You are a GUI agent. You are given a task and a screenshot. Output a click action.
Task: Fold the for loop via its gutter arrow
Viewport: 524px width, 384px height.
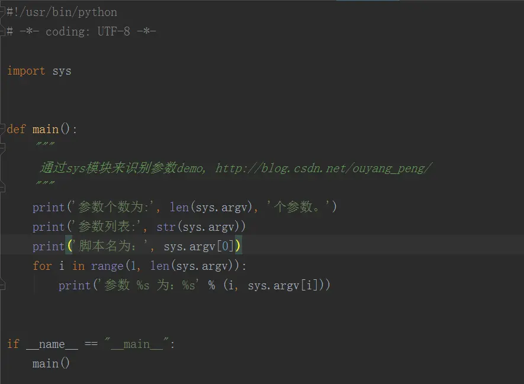click(2, 266)
